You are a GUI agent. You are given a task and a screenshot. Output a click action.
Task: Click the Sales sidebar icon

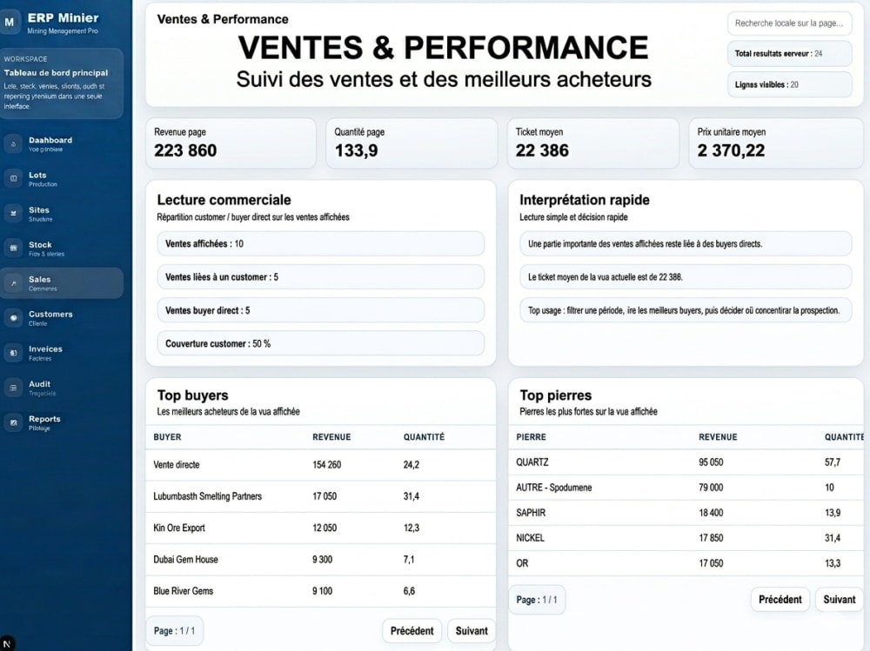pyautogui.click(x=13, y=283)
